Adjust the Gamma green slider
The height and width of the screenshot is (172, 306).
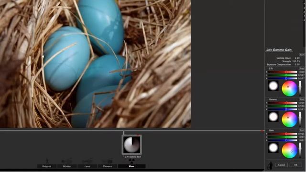coord(283,106)
